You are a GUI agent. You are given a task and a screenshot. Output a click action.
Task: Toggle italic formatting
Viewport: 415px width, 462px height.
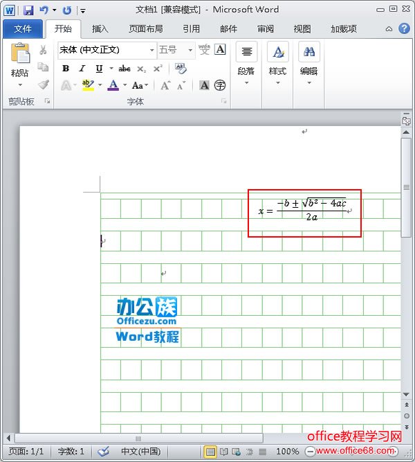coord(82,69)
